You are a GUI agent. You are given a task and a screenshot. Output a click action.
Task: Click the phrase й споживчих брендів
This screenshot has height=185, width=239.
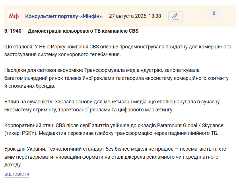(30, 86)
